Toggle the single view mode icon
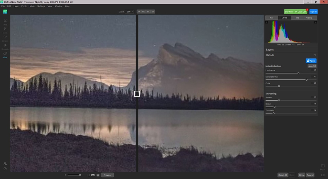328x179 pixels. (x=89, y=175)
